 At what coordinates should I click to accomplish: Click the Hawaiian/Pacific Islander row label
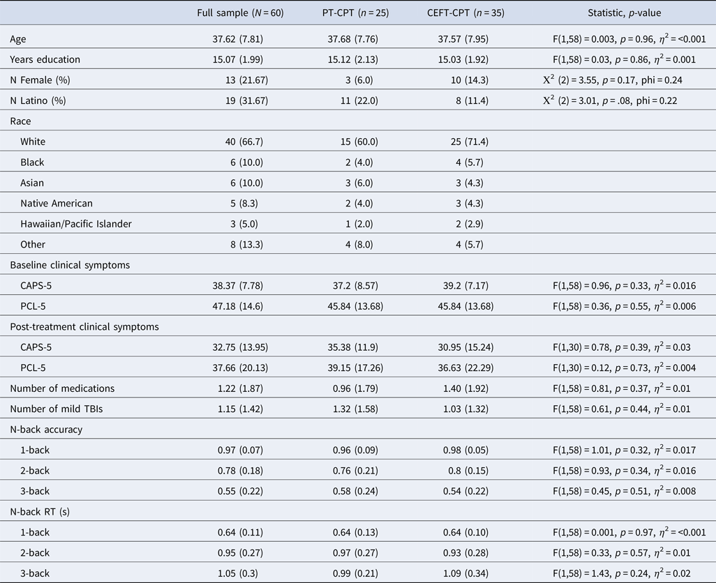tap(76, 224)
